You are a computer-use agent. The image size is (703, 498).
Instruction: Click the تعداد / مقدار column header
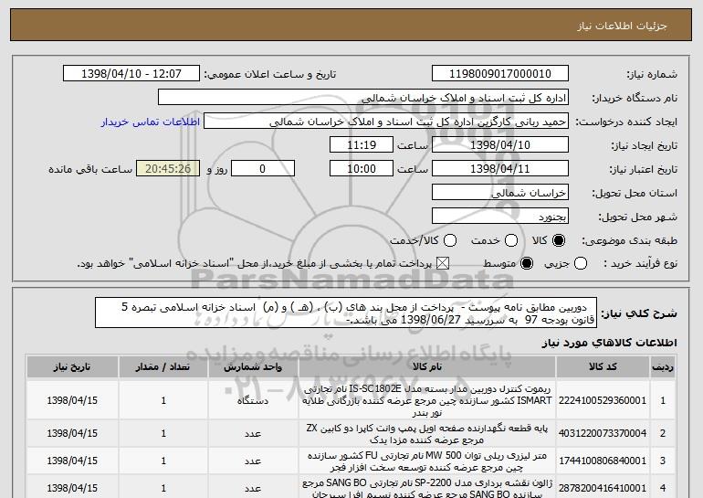pos(163,367)
